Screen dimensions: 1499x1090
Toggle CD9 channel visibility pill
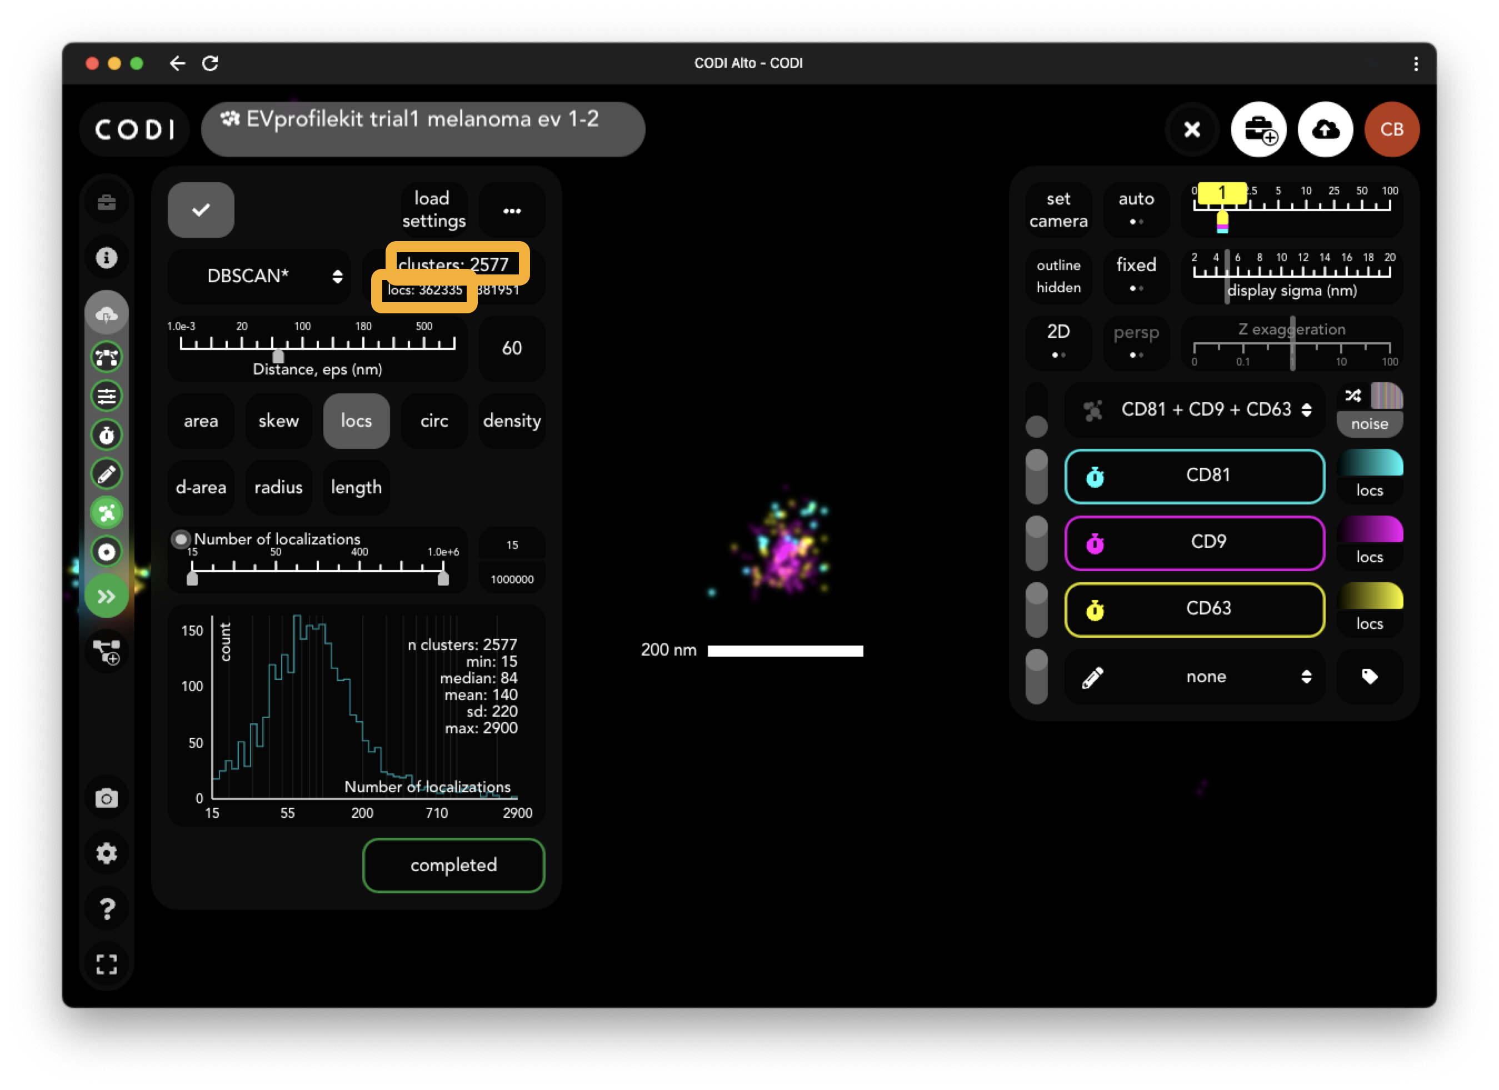pos(1036,543)
